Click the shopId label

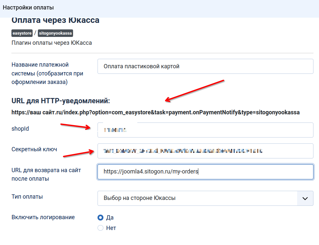point(20,129)
